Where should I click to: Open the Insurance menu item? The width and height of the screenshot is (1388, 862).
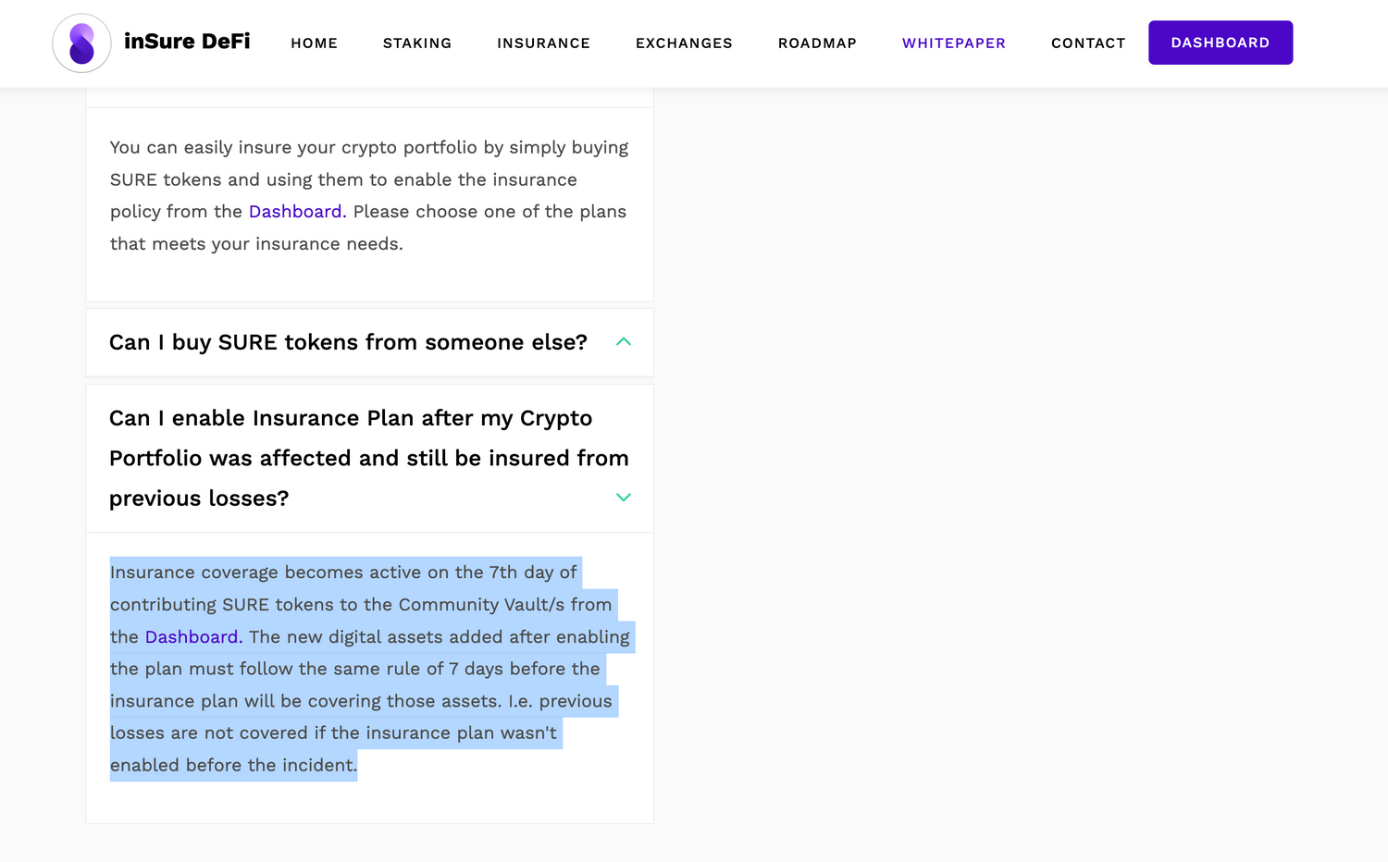[x=543, y=43]
